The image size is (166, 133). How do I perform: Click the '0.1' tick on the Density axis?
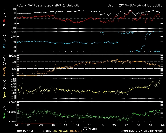(14, 75)
